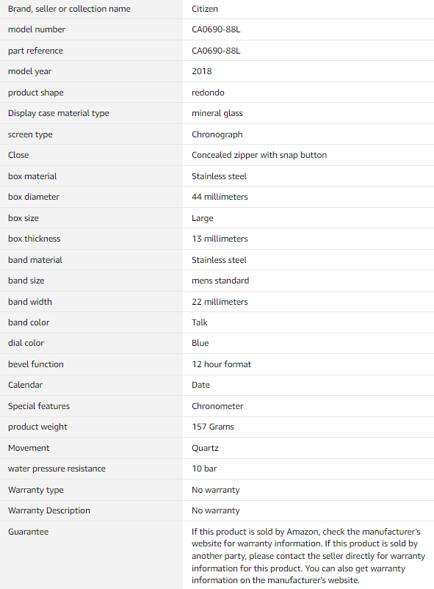The width and height of the screenshot is (434, 589).
Task: Click the box thickness row label
Action: coord(34,239)
